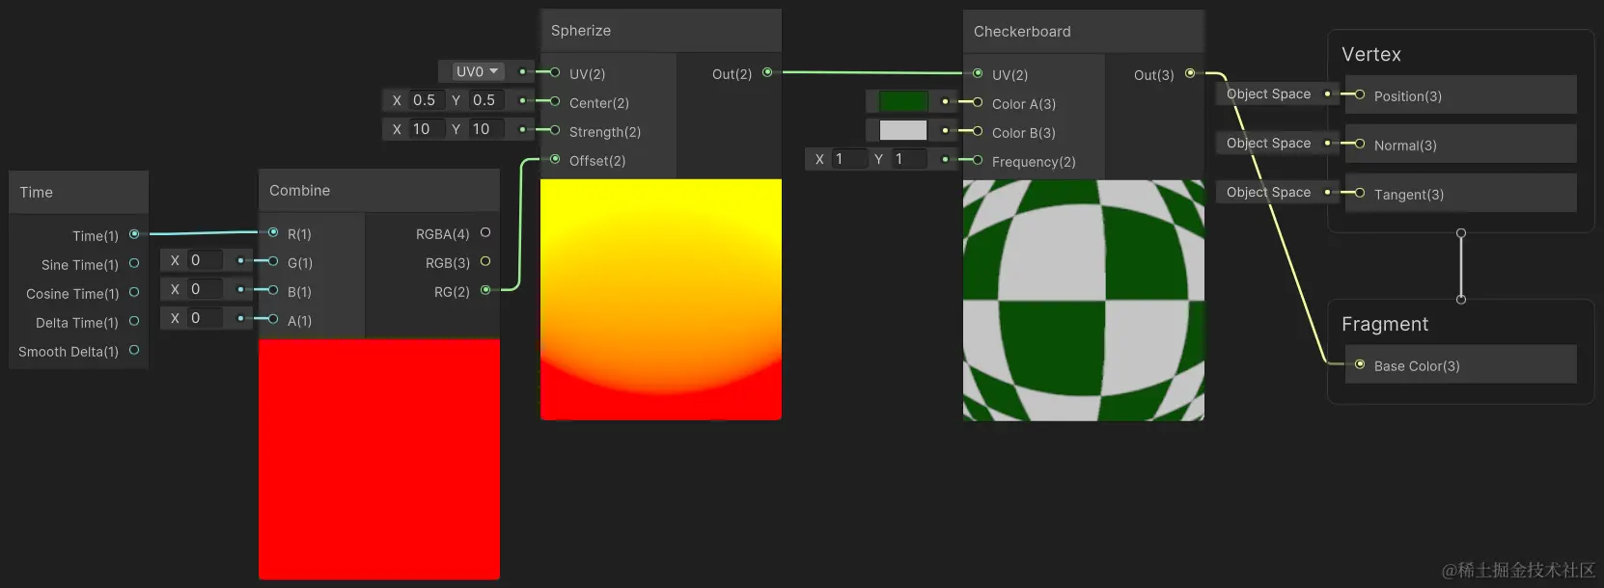Click the R(1) input port on Combine
The width and height of the screenshot is (1604, 588).
pos(273,232)
